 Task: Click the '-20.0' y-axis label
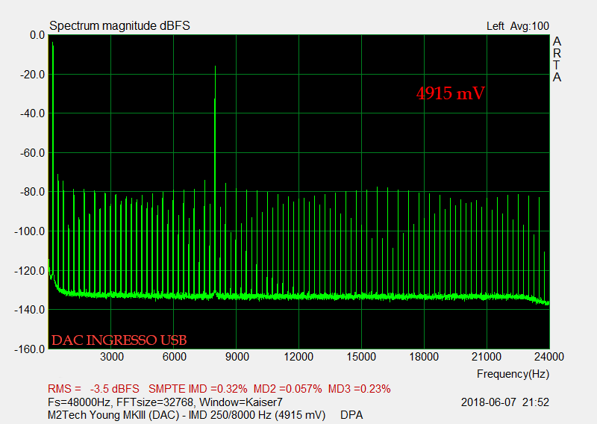(x=32, y=75)
